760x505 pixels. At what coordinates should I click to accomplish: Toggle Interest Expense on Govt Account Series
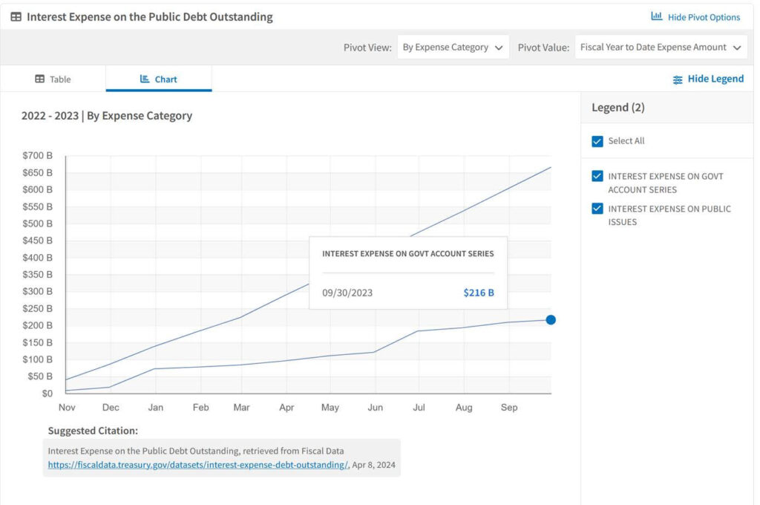coord(597,177)
